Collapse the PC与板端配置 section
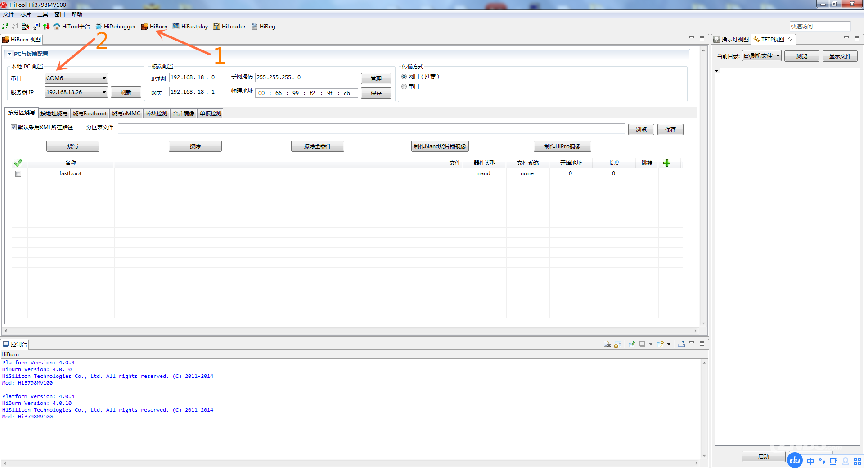Viewport: 864px width, 468px height. 9,54
